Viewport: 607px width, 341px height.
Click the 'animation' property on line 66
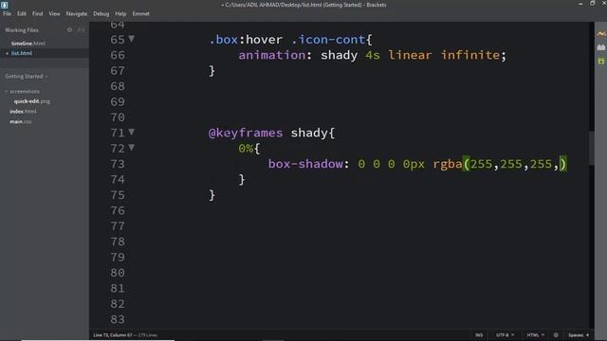click(x=272, y=55)
